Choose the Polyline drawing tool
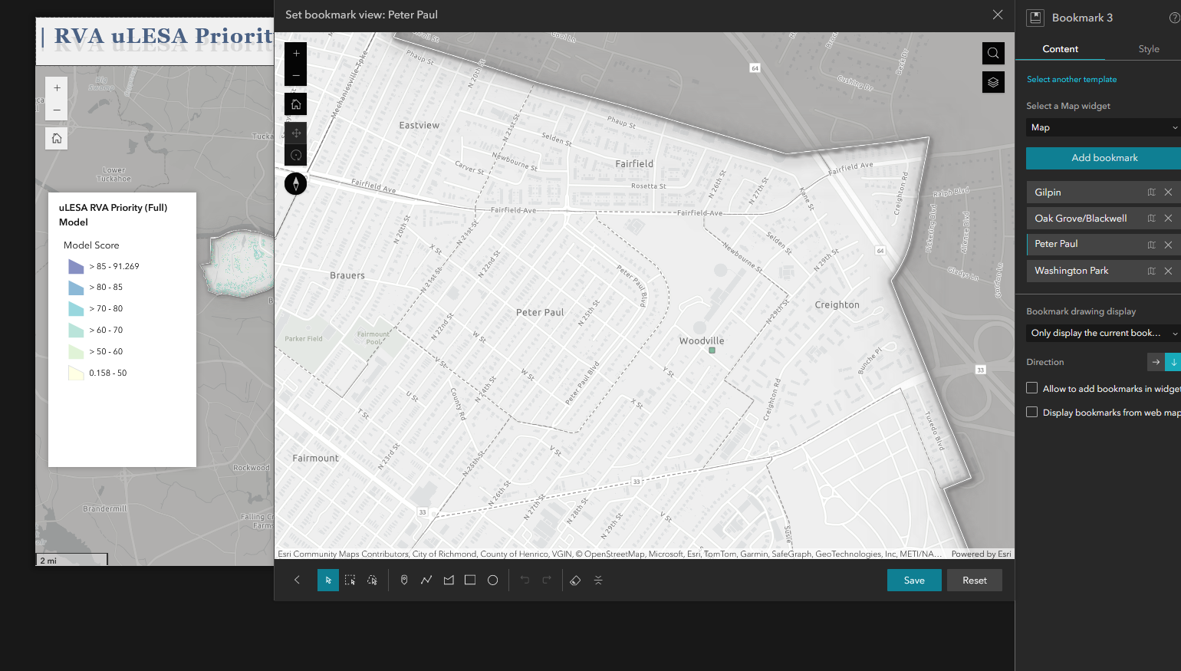The width and height of the screenshot is (1181, 671). pos(426,580)
